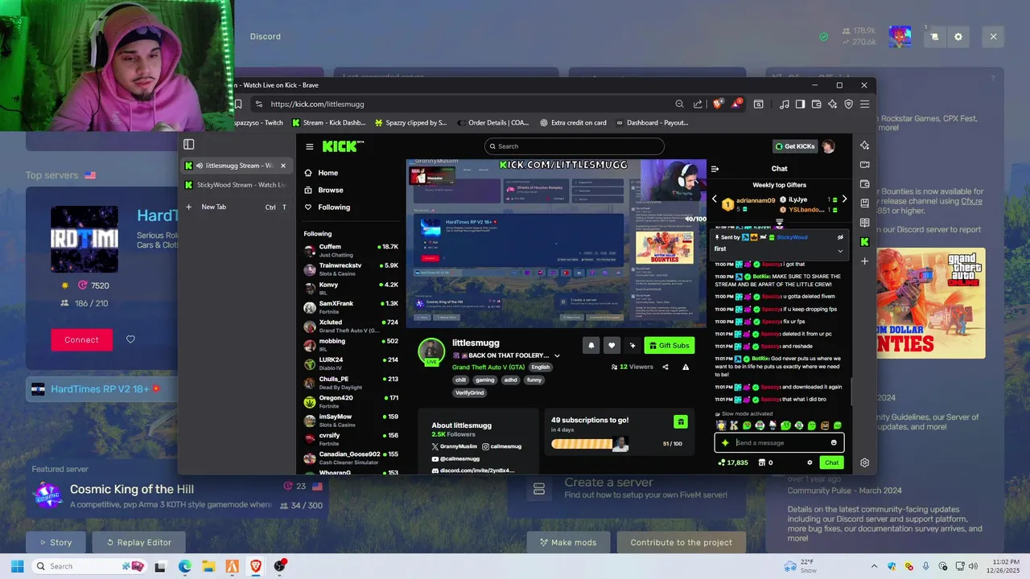
Task: Switch to the StickyWood Stream tab
Action: tap(236, 185)
